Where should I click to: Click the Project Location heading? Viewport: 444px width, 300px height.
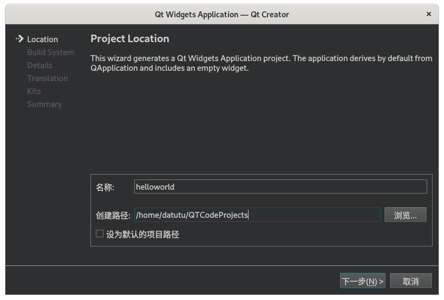pyautogui.click(x=130, y=39)
